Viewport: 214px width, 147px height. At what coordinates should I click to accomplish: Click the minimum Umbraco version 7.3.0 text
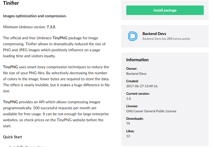tap(51, 27)
